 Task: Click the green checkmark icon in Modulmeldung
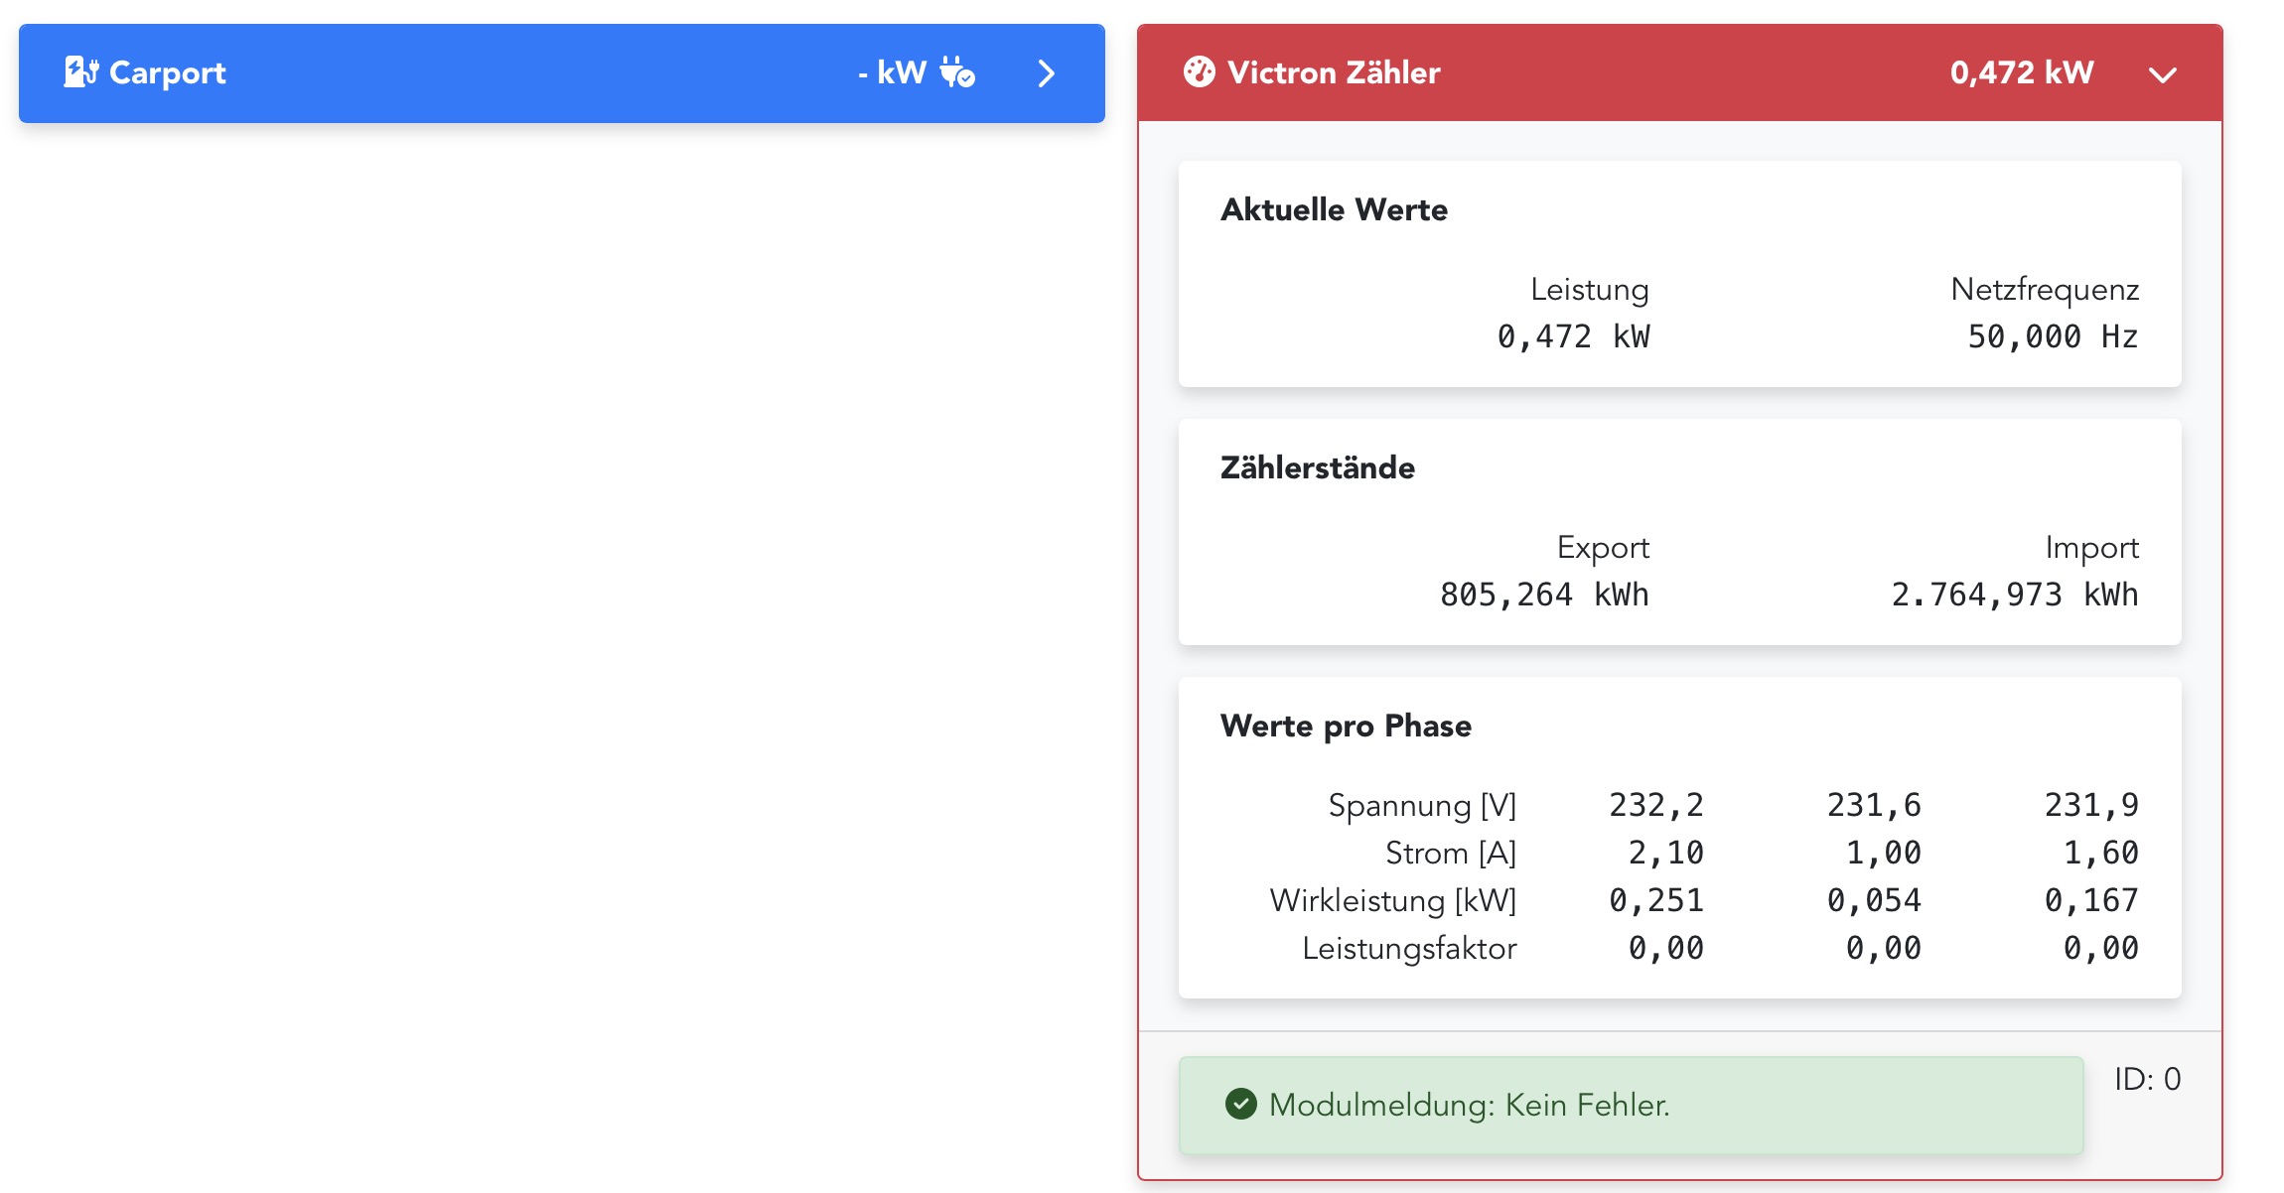click(1240, 1104)
